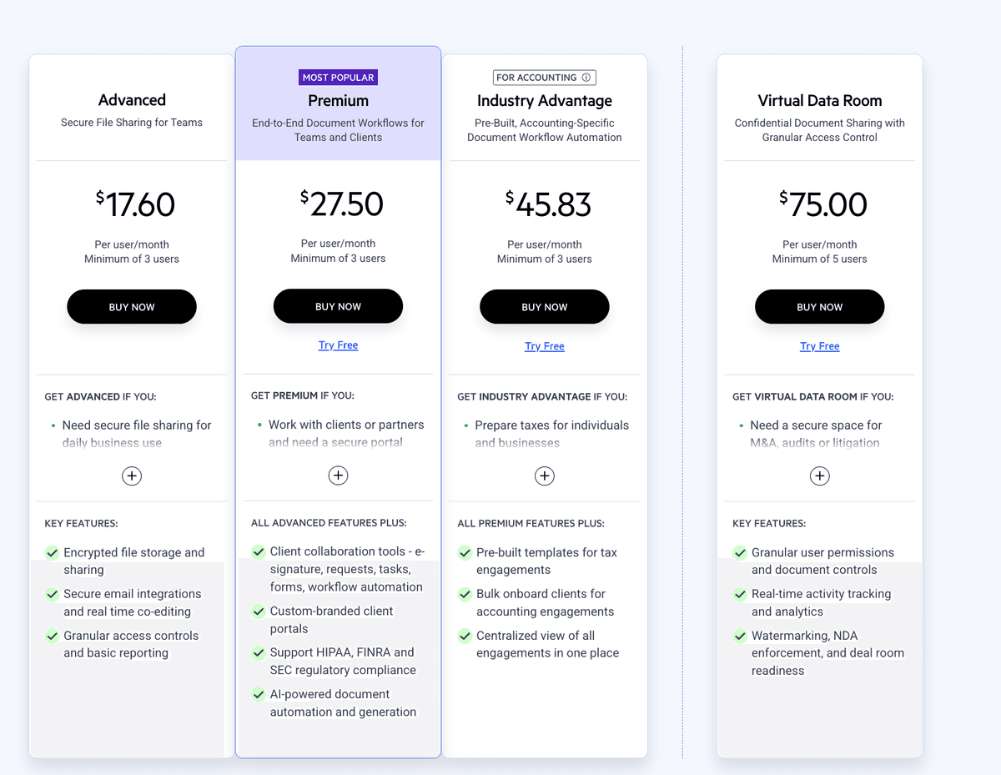Click Buy Now for the Premium plan
This screenshot has width=1001, height=775.
point(338,305)
